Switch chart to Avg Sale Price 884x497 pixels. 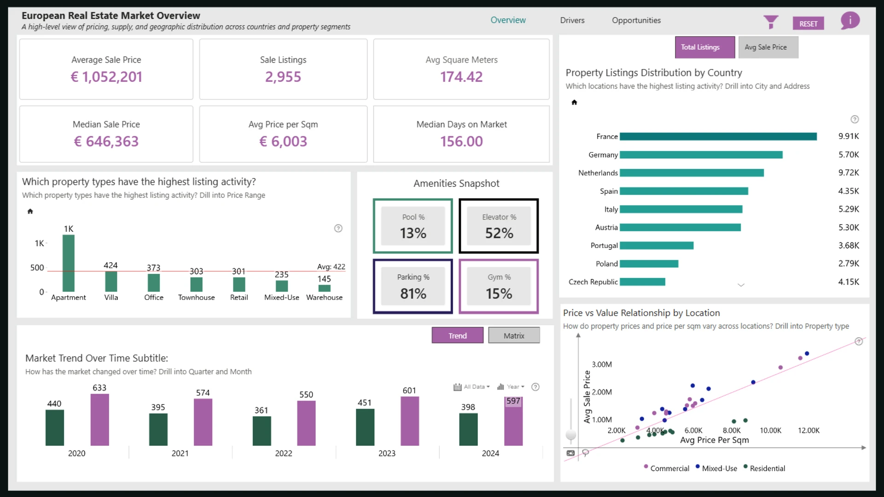pos(768,47)
